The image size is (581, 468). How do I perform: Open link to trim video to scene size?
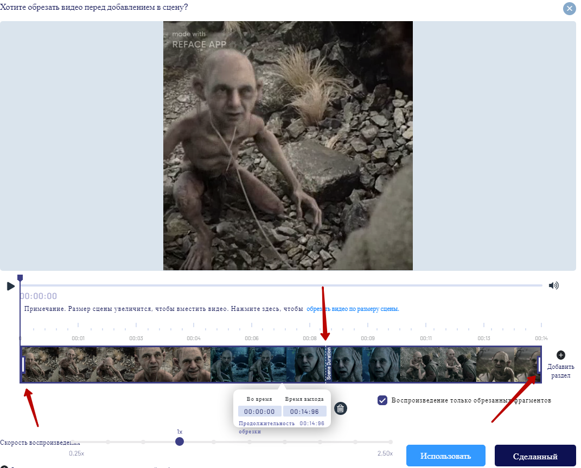pos(353,309)
